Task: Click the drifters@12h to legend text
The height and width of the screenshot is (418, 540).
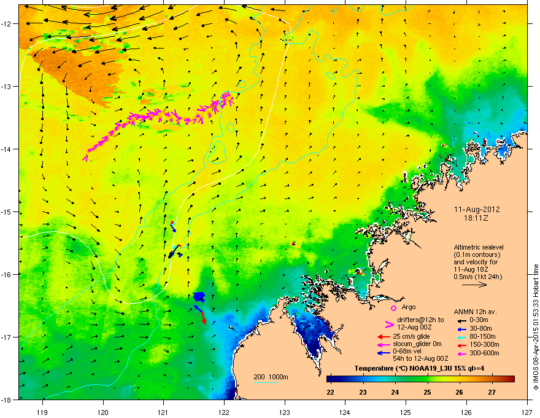Action: pos(420,320)
